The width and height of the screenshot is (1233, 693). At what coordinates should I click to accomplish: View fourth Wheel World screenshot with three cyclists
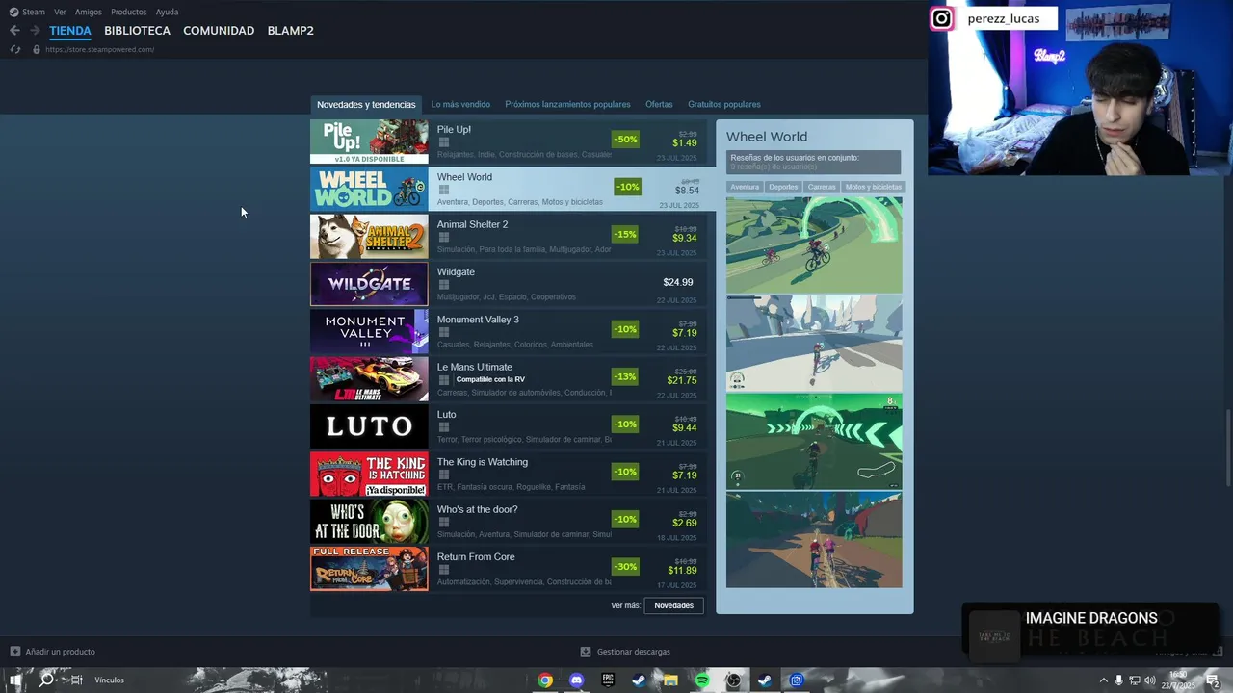coord(814,539)
